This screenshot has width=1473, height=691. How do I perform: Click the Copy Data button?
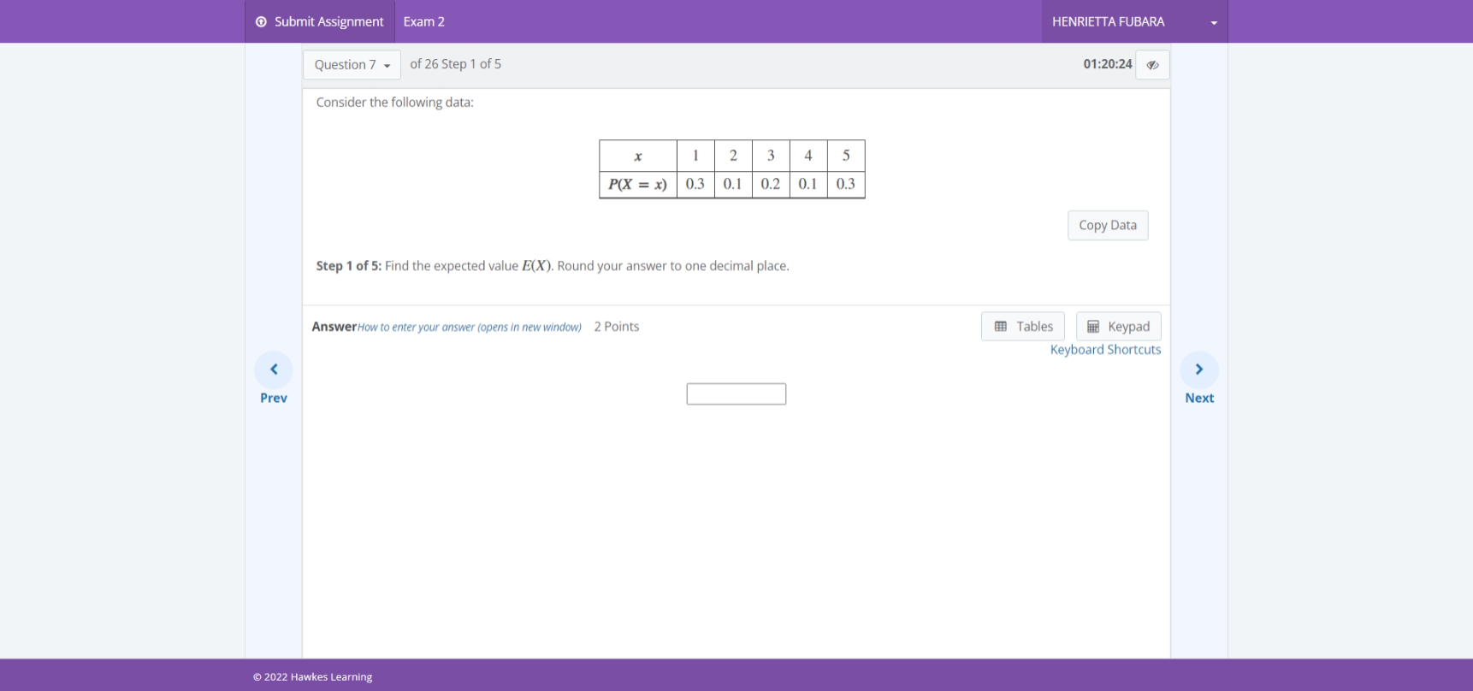pyautogui.click(x=1108, y=225)
